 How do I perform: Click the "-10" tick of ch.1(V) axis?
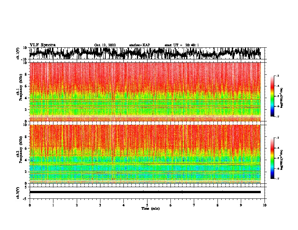tap(24, 59)
